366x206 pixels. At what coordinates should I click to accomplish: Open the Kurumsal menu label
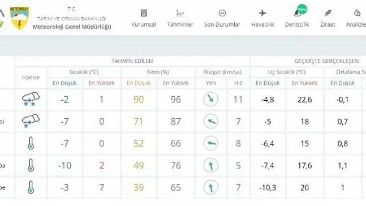click(144, 24)
